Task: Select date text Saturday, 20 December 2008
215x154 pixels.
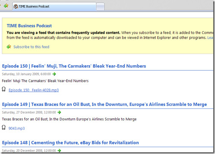Action: (x=29, y=151)
